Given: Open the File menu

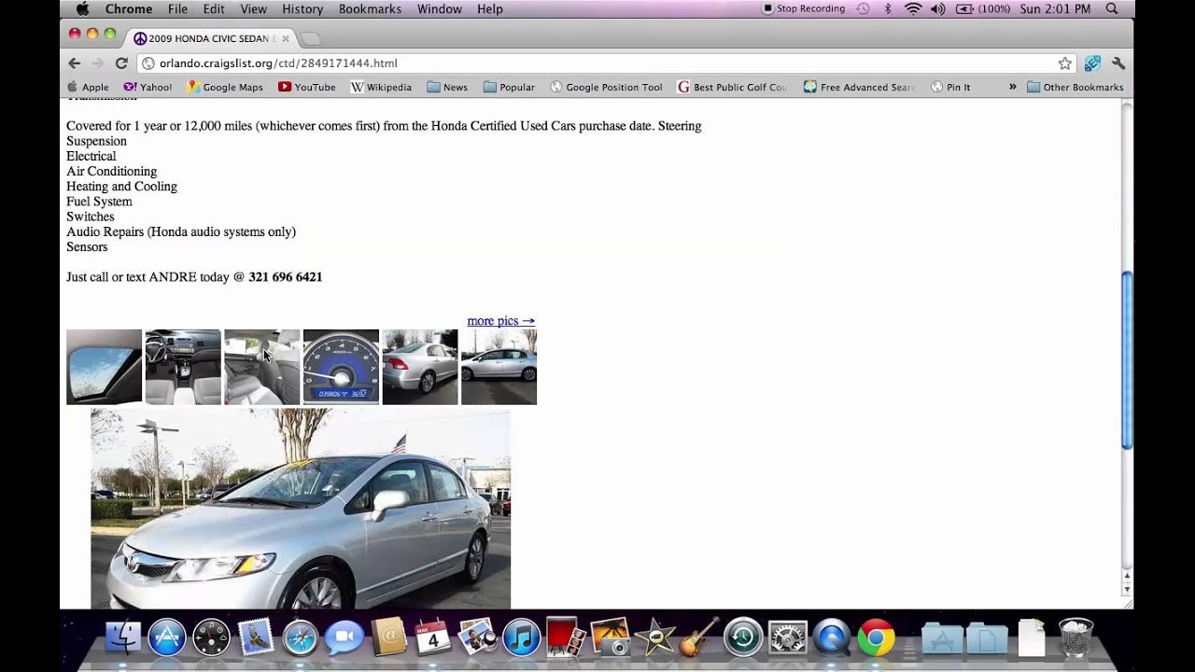Looking at the screenshot, I should pos(177,8).
